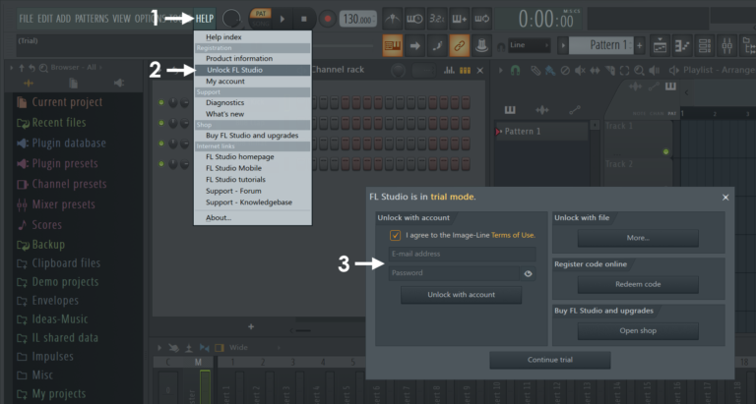756x404 pixels.
Task: Show the Channel rack view icon
Action: [705, 46]
